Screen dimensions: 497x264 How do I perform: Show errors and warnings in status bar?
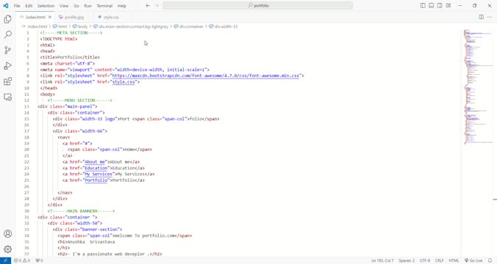[22, 260]
